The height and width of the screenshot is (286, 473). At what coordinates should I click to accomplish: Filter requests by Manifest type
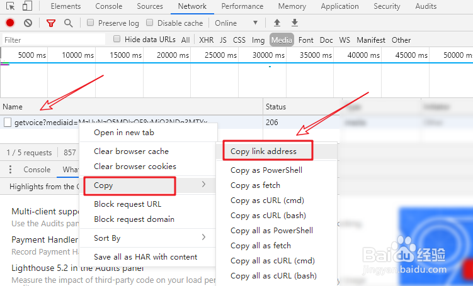371,40
